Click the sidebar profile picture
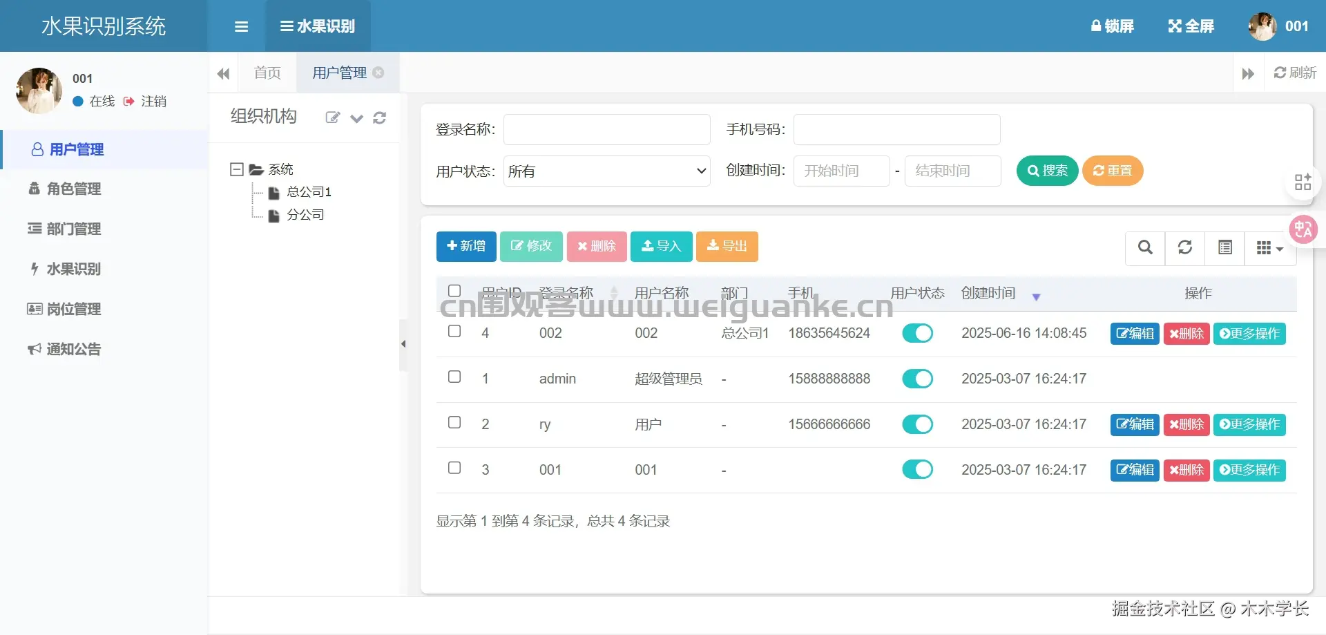 [39, 91]
